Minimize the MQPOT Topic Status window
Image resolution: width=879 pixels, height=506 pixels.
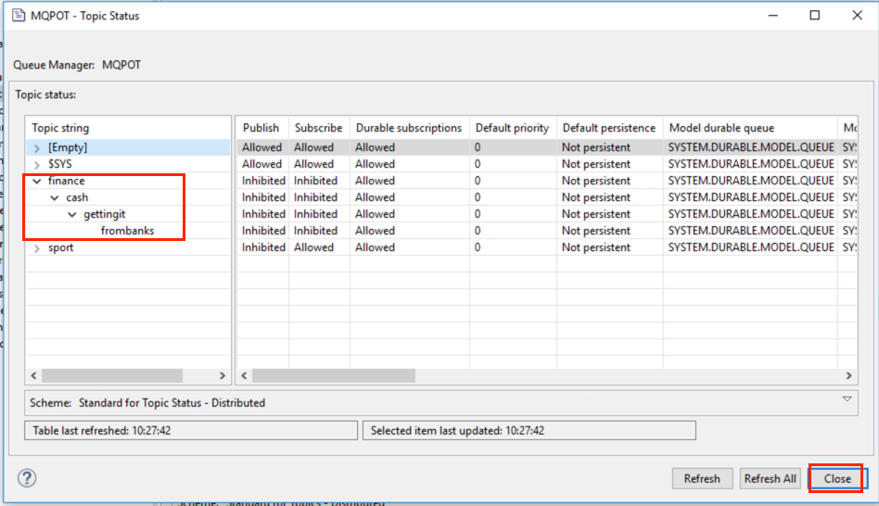773,15
